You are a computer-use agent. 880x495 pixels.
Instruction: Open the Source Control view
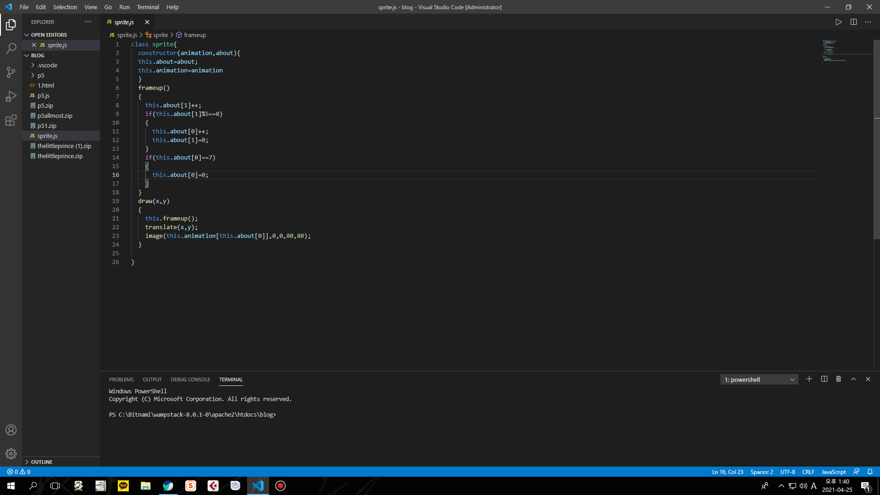[11, 72]
